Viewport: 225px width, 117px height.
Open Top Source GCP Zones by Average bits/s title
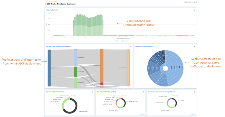tap(161, 92)
